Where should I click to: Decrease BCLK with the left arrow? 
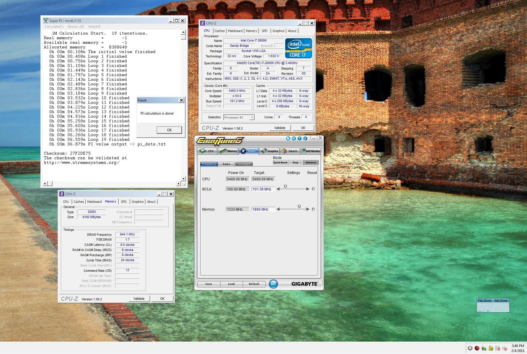click(x=278, y=189)
